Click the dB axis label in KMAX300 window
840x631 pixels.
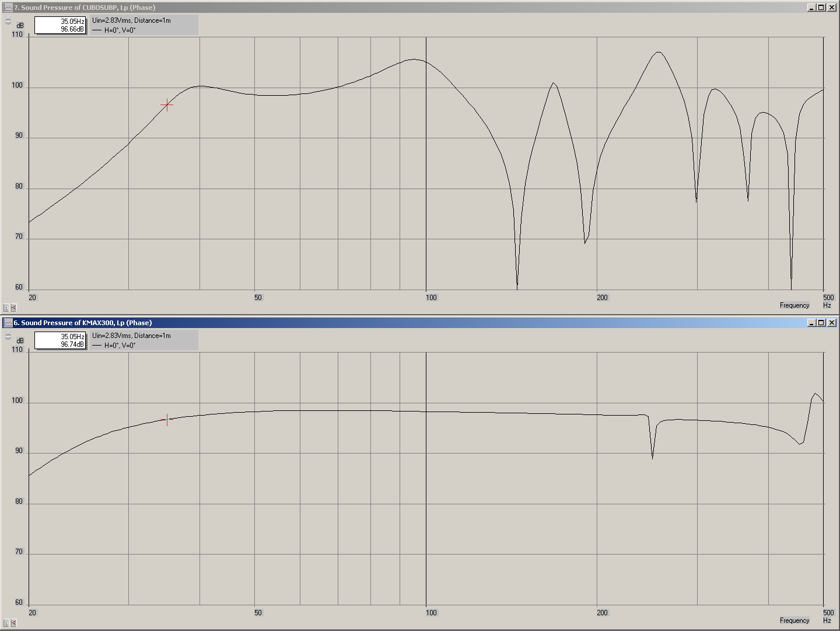tap(20, 341)
